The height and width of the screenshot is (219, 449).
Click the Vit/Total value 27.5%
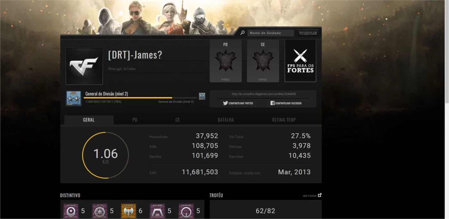301,136
